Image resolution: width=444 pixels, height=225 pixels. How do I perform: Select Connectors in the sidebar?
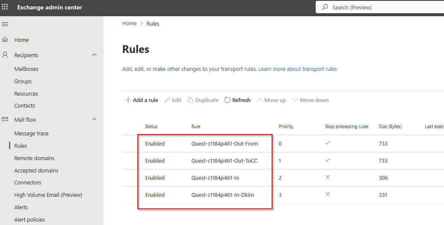(28, 183)
